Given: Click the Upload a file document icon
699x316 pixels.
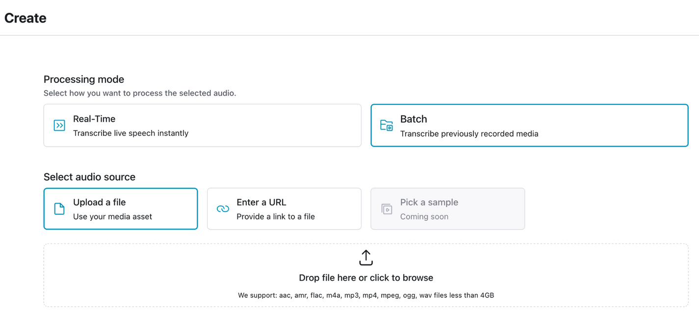Looking at the screenshot, I should pyautogui.click(x=59, y=209).
